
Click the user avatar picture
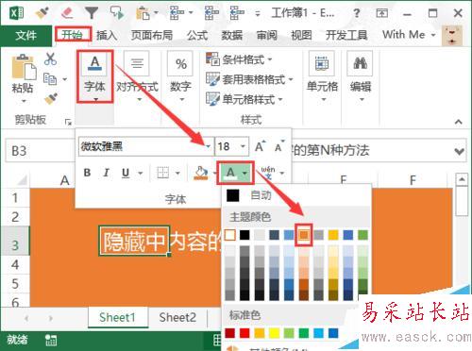452,35
